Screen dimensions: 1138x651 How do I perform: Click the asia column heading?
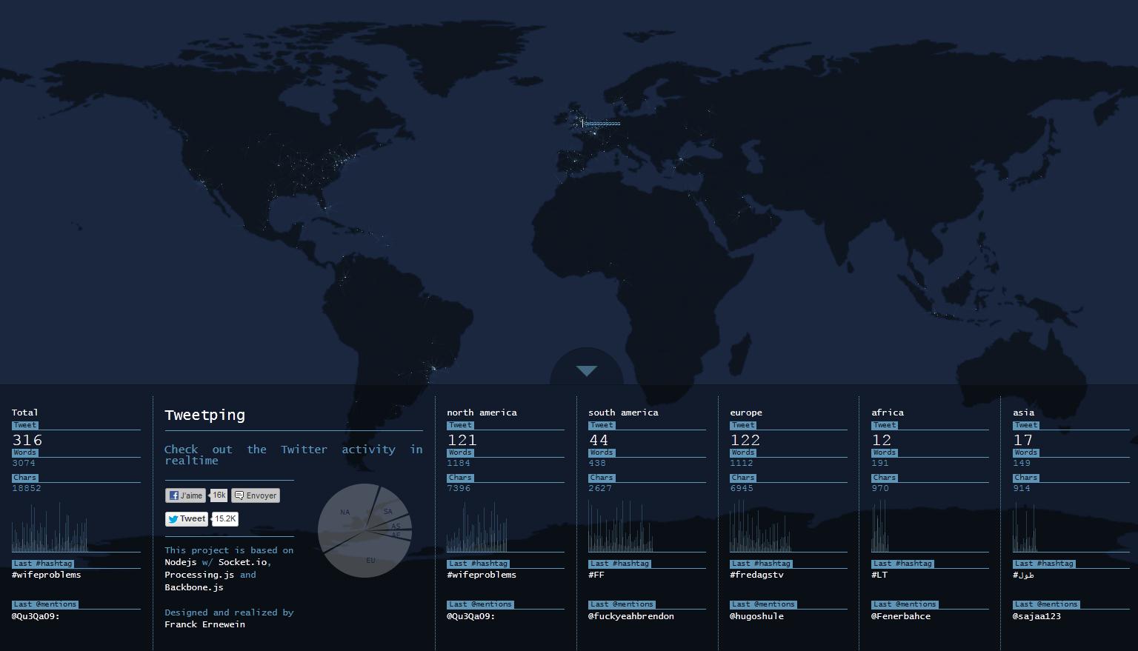pyautogui.click(x=1023, y=413)
